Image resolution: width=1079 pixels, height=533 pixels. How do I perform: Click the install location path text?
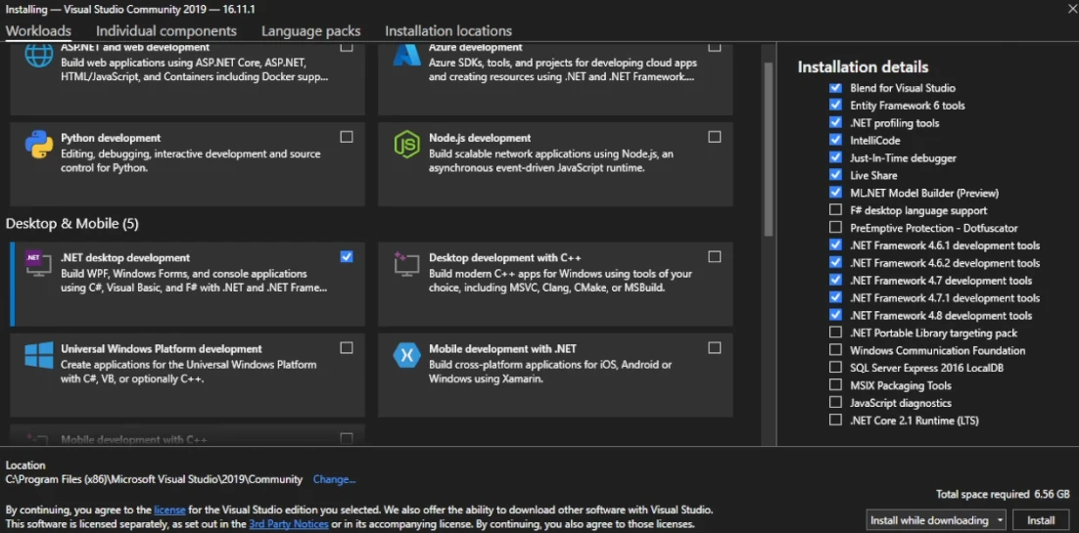click(154, 479)
